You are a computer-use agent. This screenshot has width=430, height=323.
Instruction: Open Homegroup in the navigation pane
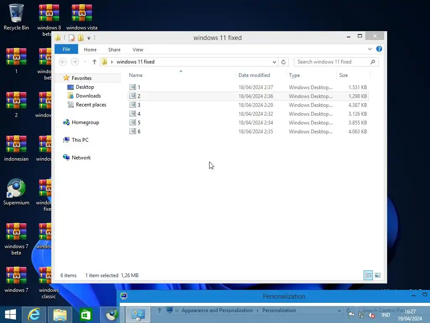85,122
